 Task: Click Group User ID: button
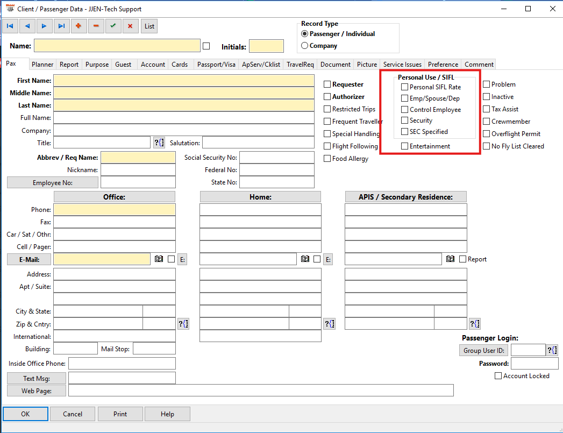click(x=484, y=350)
